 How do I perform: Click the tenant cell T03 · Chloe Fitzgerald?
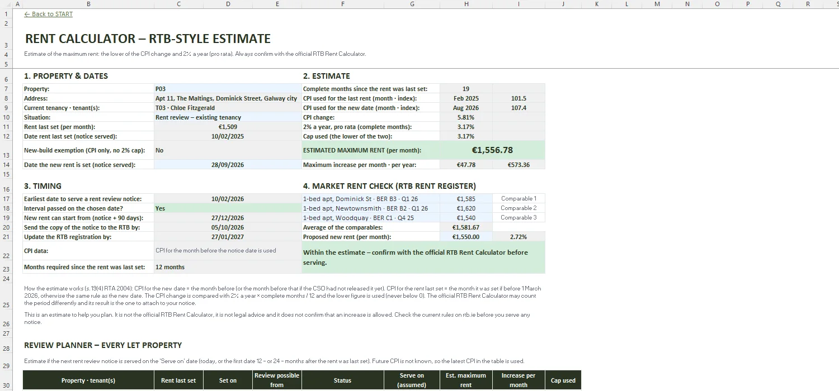point(228,108)
